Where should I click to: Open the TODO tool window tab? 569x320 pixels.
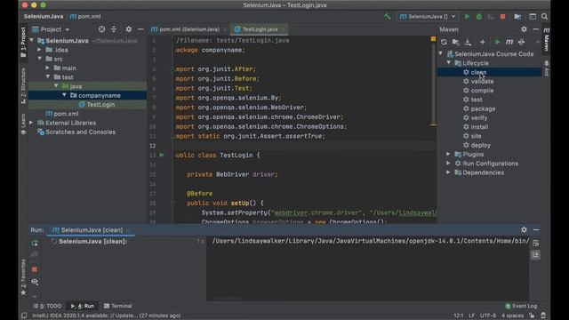[48, 306]
